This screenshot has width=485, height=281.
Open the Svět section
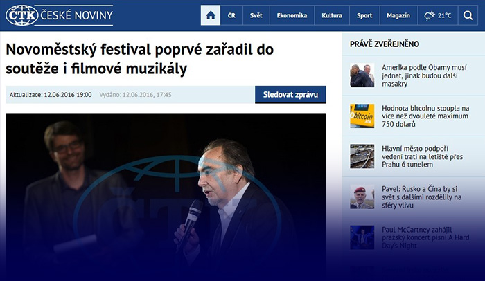[x=256, y=15]
